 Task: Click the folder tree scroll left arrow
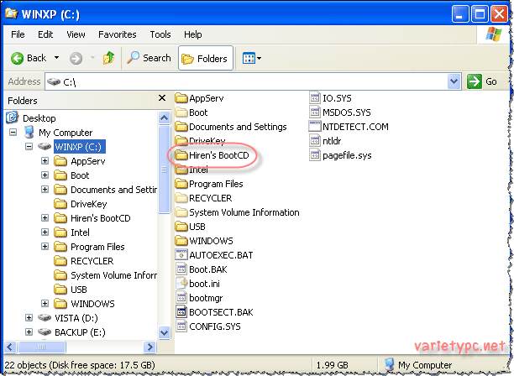pos(10,347)
